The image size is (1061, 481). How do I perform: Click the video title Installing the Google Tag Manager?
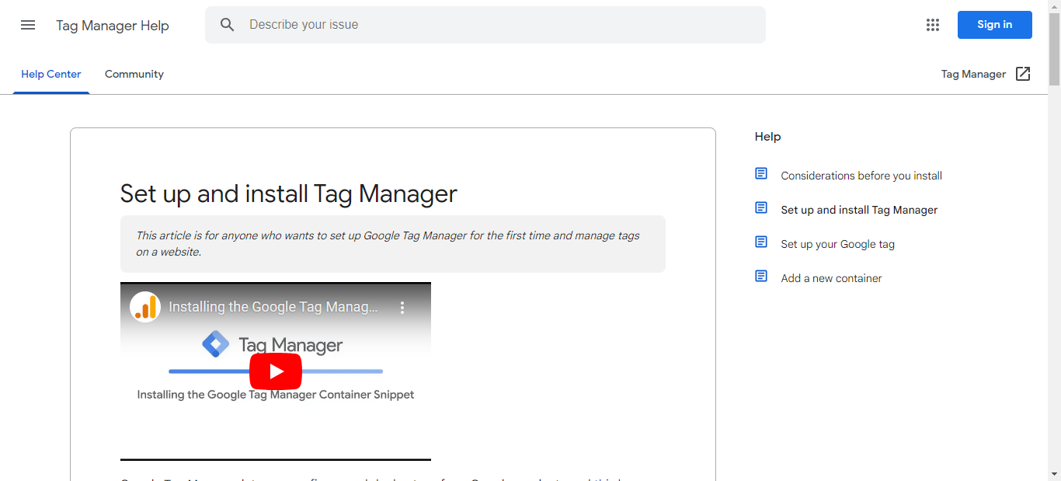[273, 307]
